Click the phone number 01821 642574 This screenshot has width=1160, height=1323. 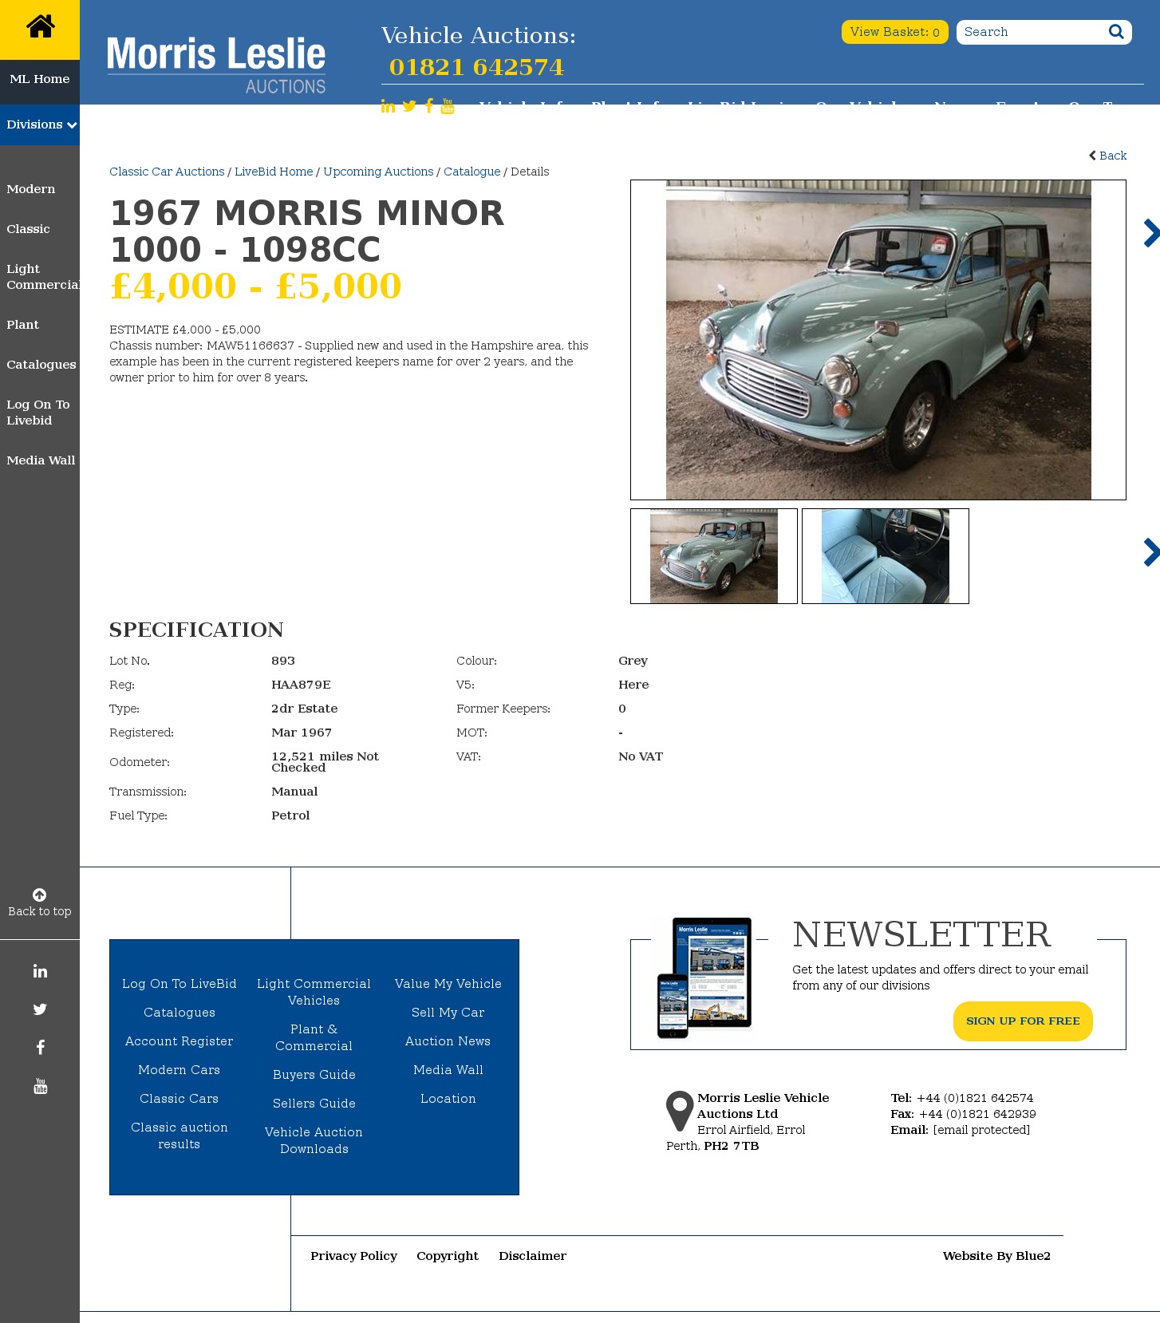476,67
